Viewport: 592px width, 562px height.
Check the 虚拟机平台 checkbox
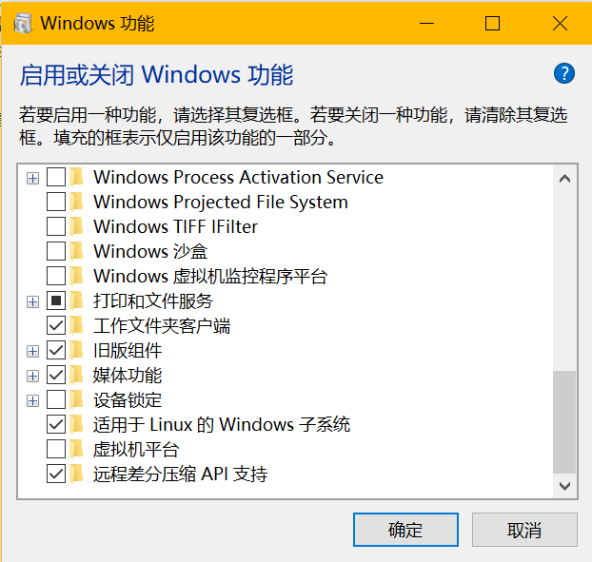pos(56,450)
